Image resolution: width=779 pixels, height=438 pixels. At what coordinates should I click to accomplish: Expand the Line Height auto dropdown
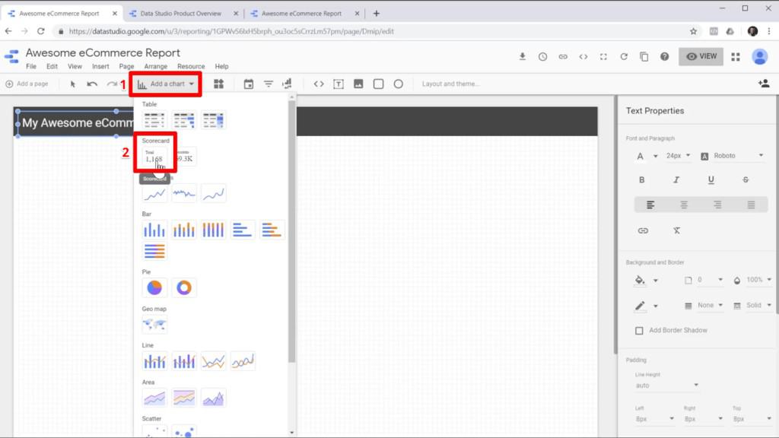(666, 386)
